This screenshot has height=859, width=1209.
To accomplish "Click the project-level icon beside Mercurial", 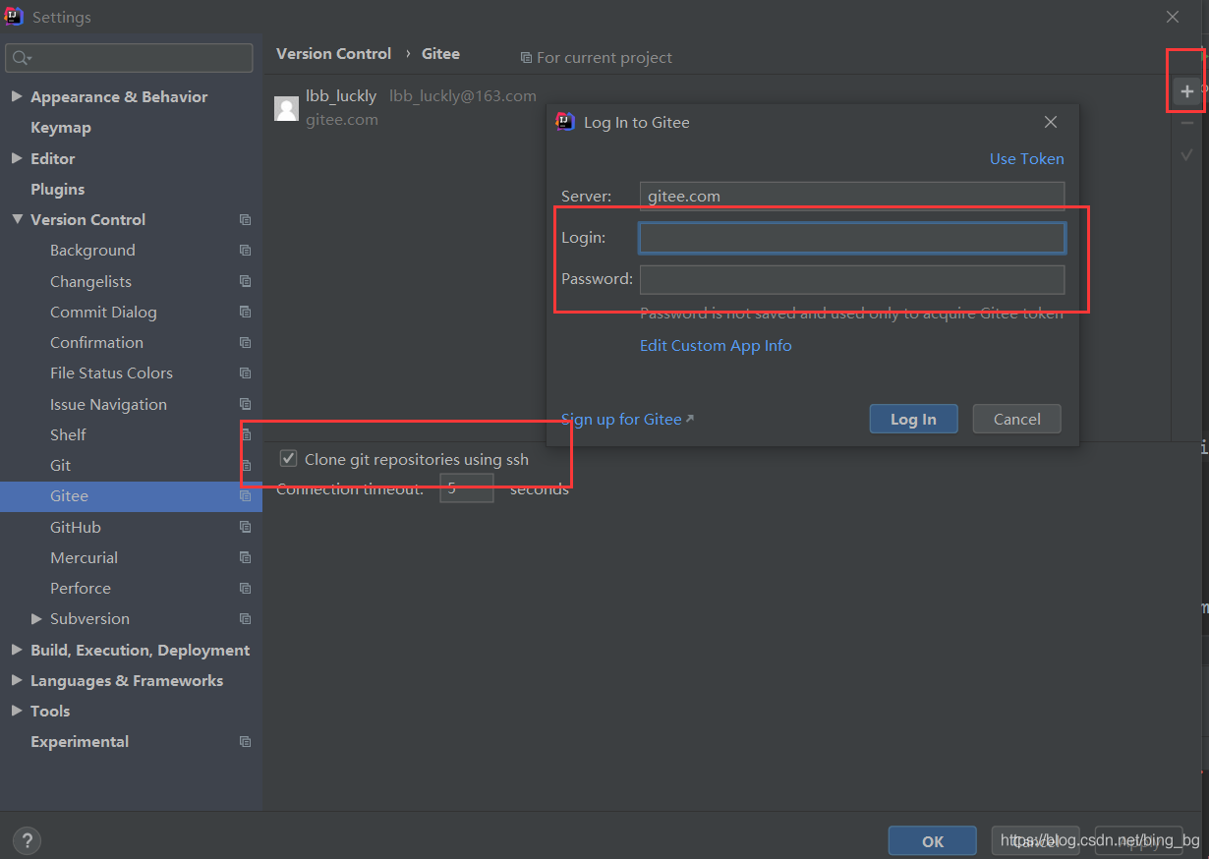I will point(245,557).
